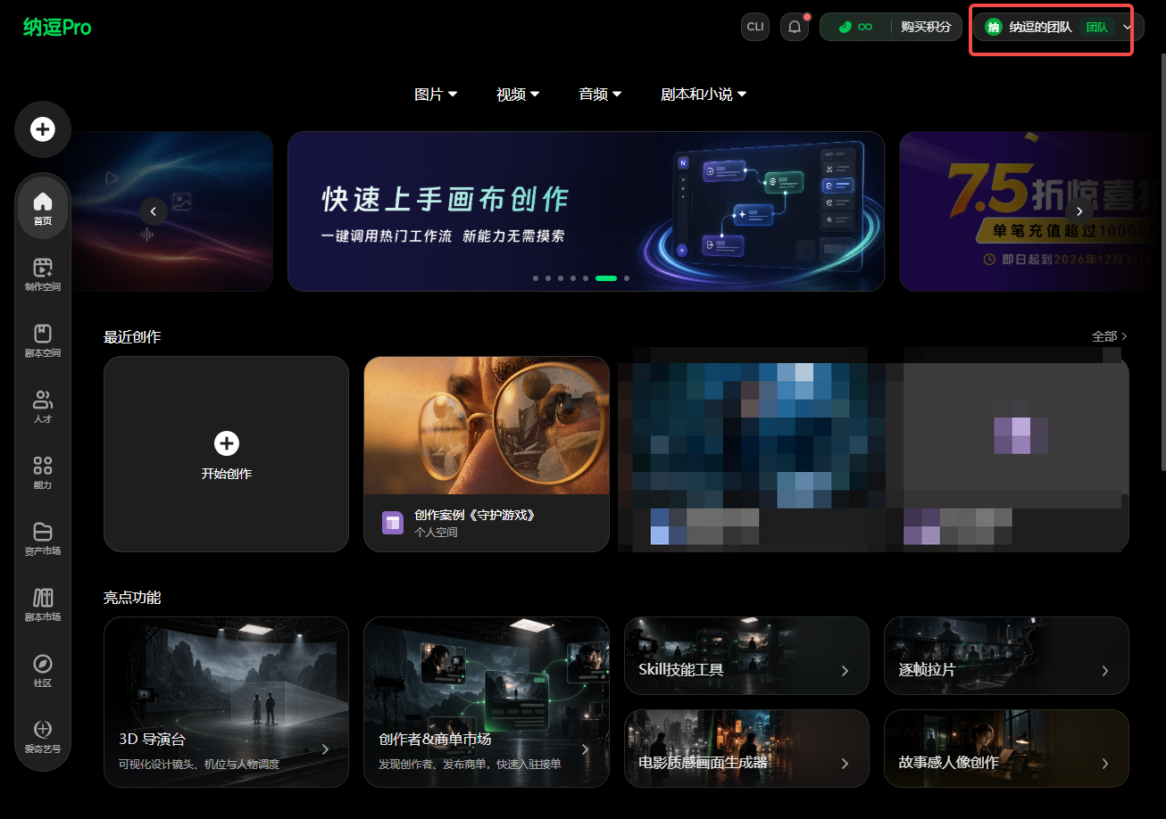Click the green infinity credits indicator
Viewport: 1166px width, 819px height.
855,27
